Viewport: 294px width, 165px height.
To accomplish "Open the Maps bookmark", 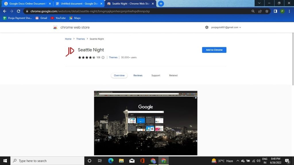I will pyautogui.click(x=75, y=18).
